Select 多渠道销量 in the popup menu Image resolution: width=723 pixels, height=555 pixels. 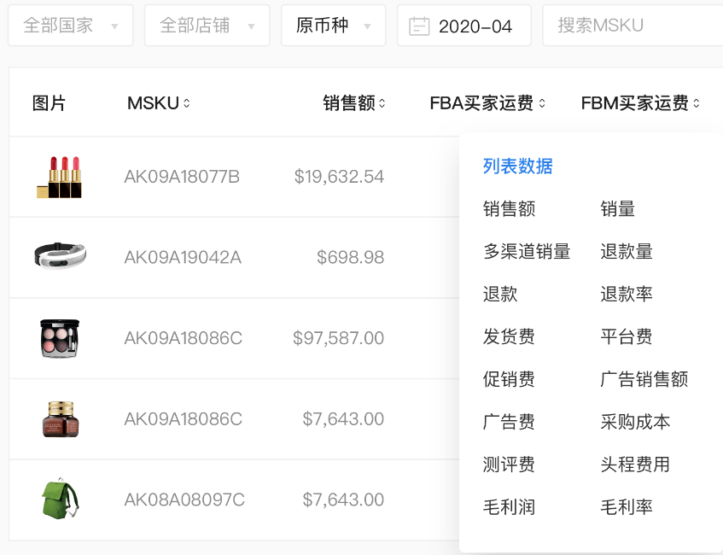pyautogui.click(x=527, y=252)
